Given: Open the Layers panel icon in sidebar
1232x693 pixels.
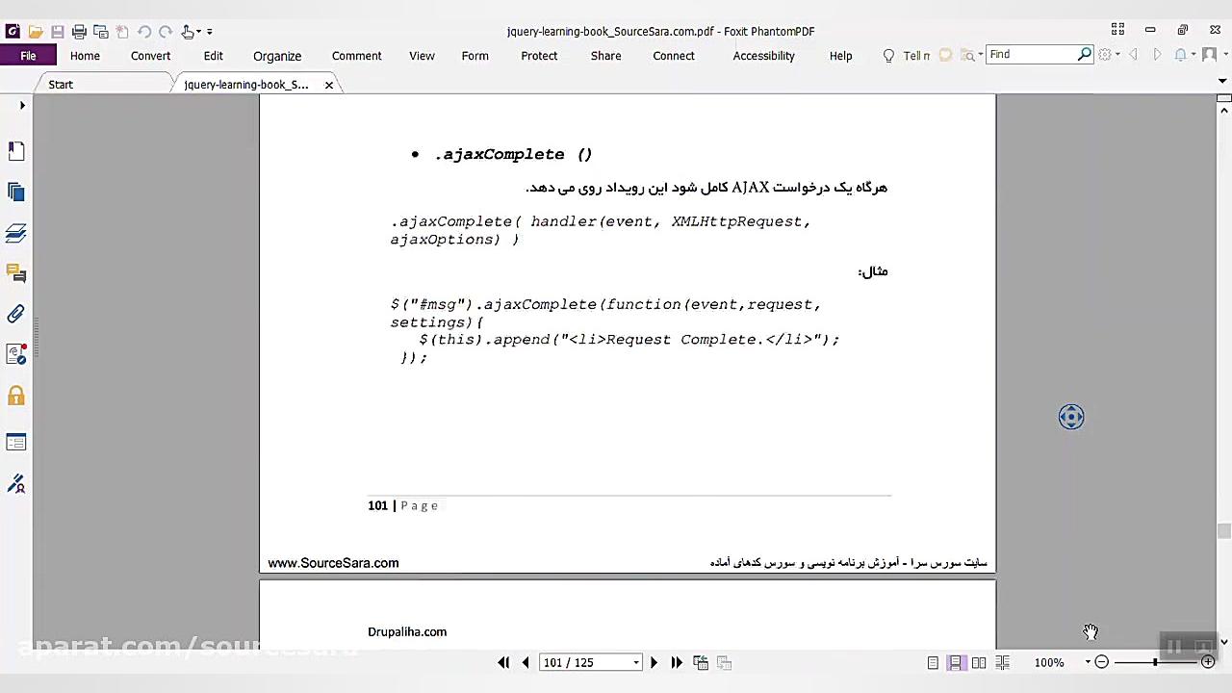Looking at the screenshot, I should click(x=16, y=233).
